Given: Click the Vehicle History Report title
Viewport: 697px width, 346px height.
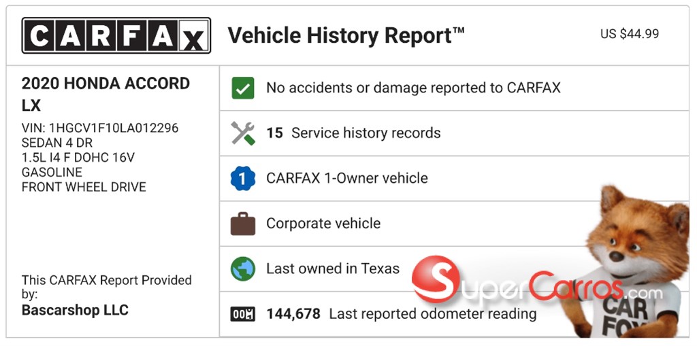Looking at the screenshot, I should 346,35.
